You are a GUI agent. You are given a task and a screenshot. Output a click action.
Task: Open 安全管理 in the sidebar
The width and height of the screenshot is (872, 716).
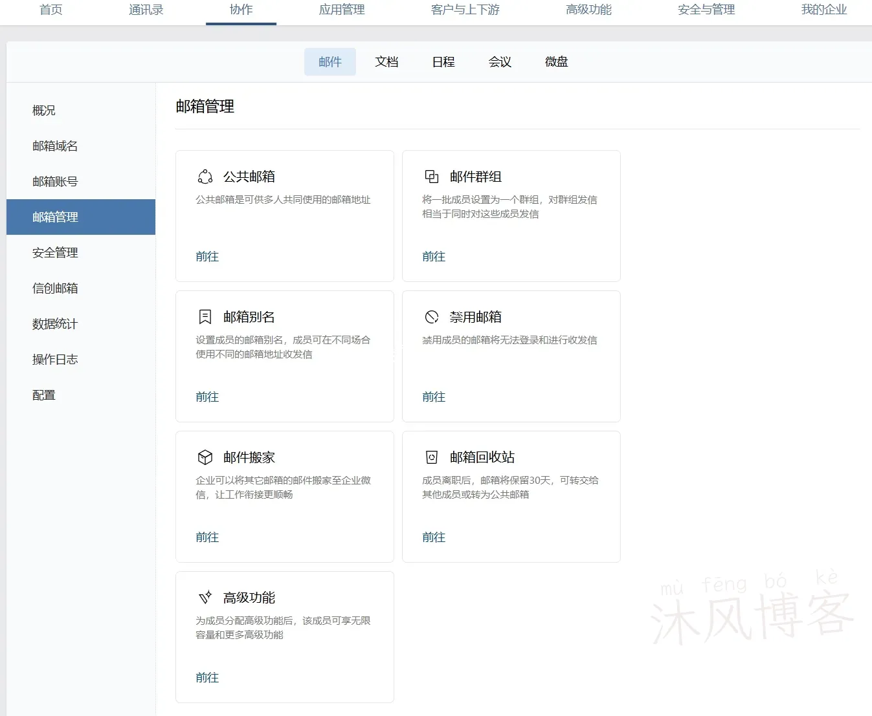click(x=55, y=253)
